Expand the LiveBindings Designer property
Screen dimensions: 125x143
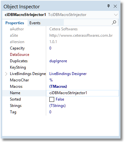coord(6,74)
